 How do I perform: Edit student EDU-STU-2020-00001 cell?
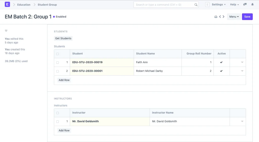[102, 71]
